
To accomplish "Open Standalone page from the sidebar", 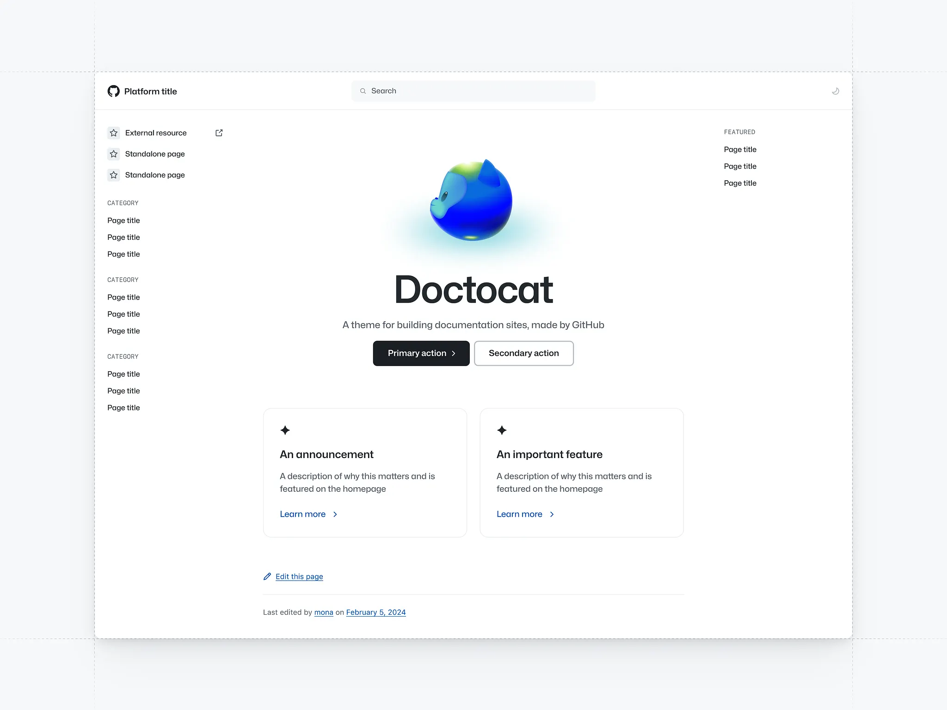I will click(154, 154).
